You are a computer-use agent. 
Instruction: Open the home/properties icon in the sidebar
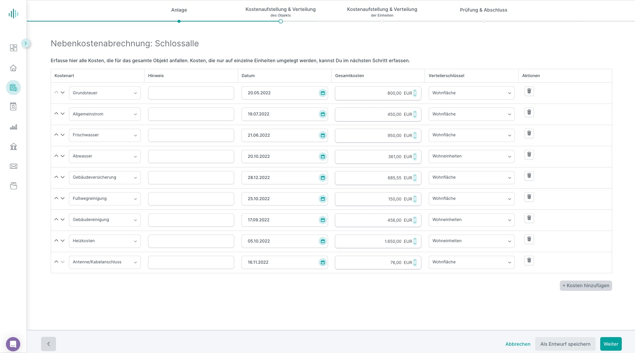13,68
